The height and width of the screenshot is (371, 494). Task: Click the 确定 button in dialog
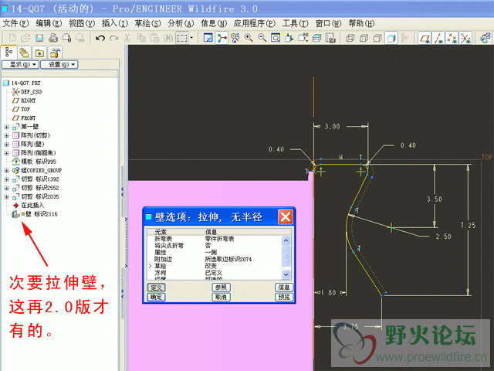(x=156, y=297)
